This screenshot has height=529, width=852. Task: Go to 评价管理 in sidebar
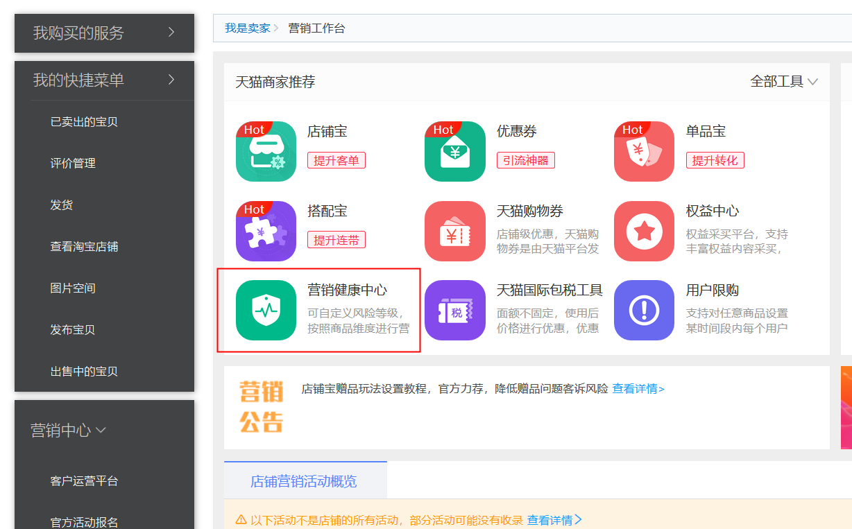[73, 164]
